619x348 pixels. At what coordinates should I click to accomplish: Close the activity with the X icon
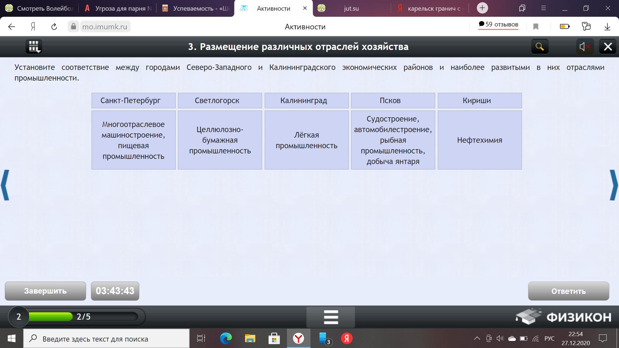pyautogui.click(x=608, y=47)
